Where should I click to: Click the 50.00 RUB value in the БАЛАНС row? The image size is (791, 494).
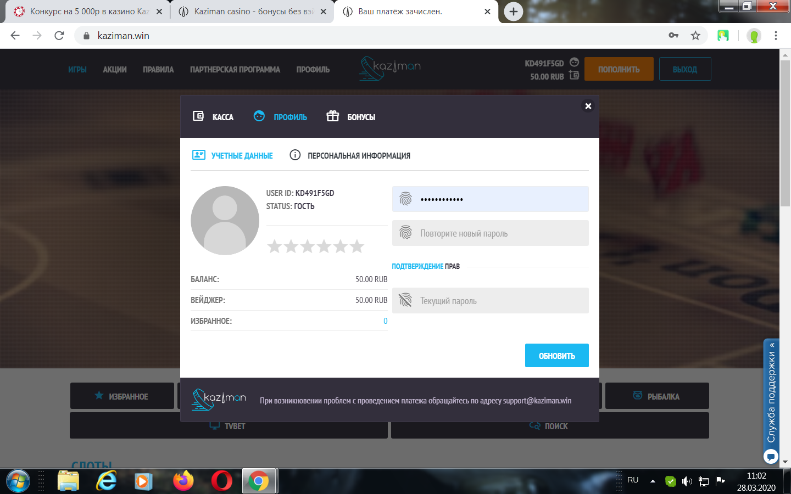tap(371, 279)
